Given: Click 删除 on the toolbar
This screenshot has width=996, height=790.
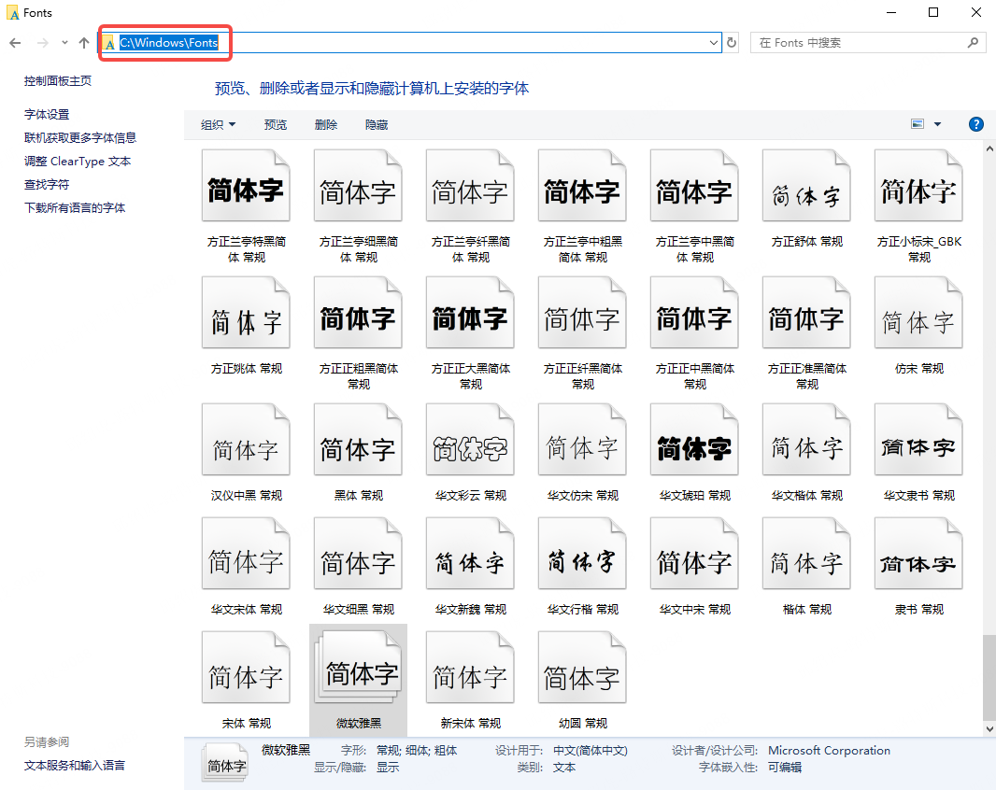Looking at the screenshot, I should (x=326, y=124).
